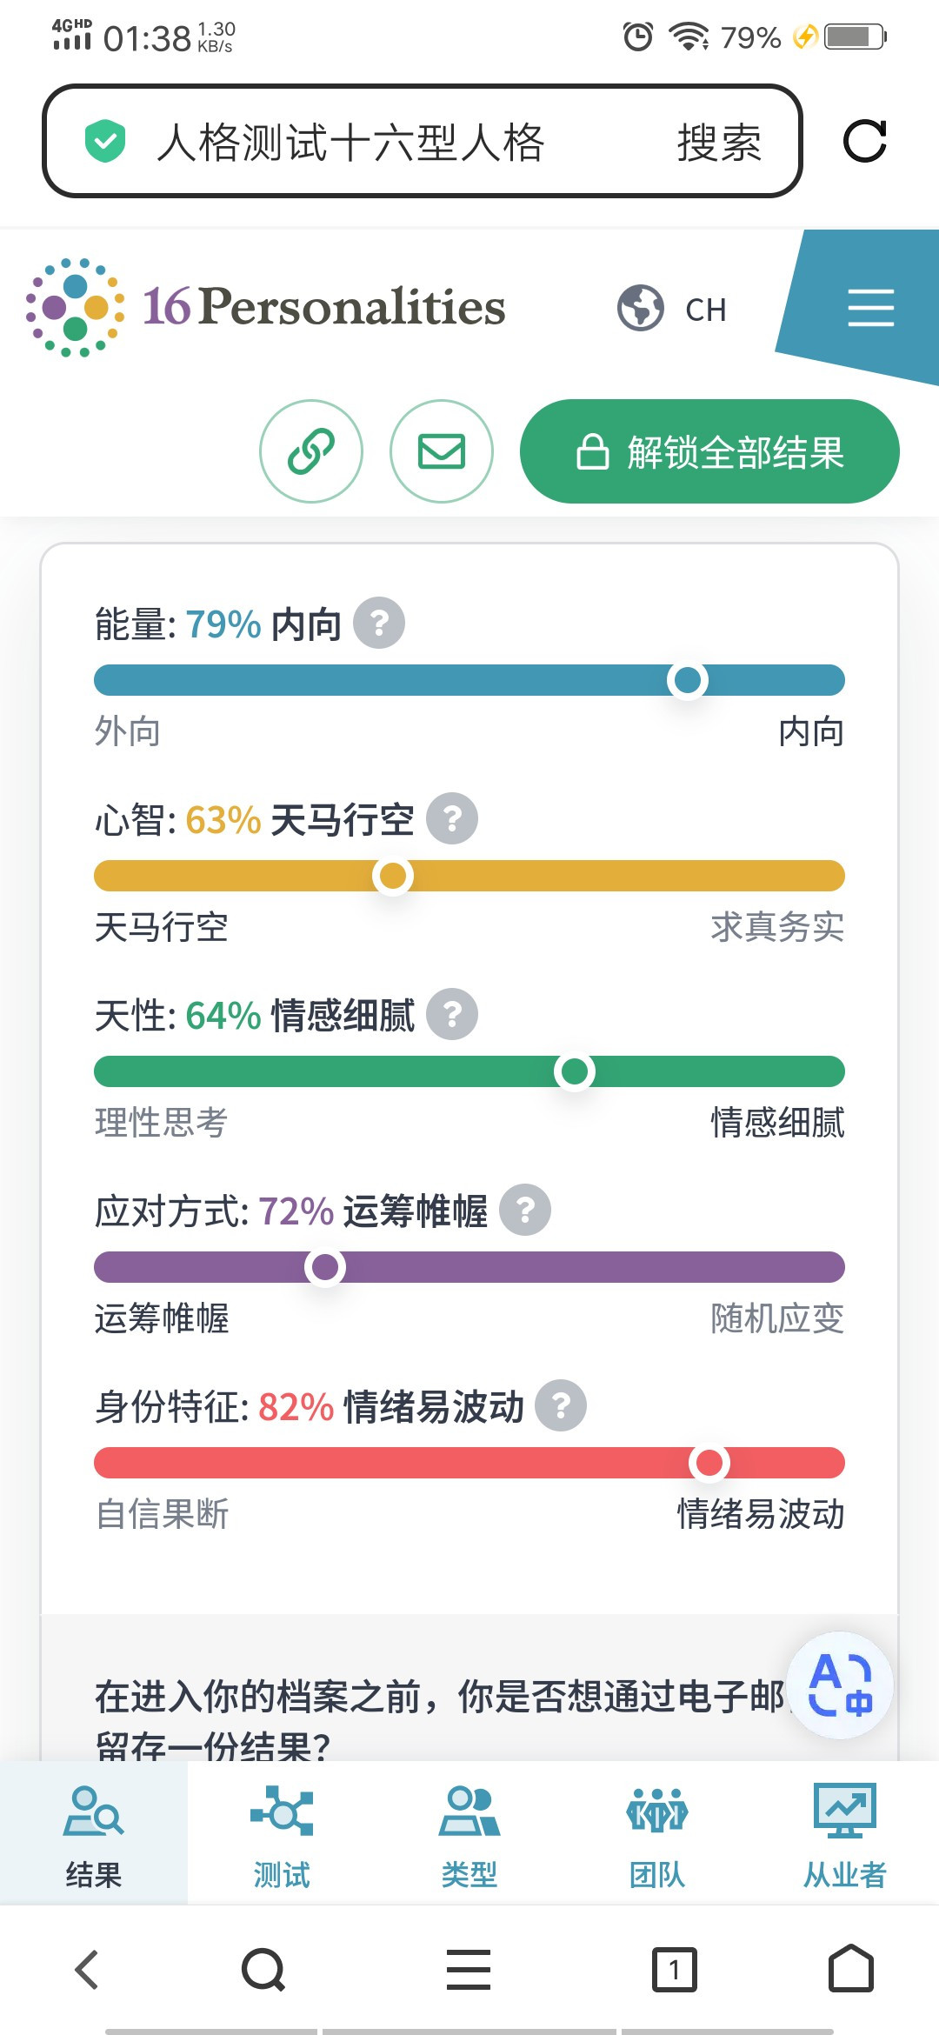Tap the browser tabs counter button
The width and height of the screenshot is (939, 2035).
pyautogui.click(x=675, y=1970)
